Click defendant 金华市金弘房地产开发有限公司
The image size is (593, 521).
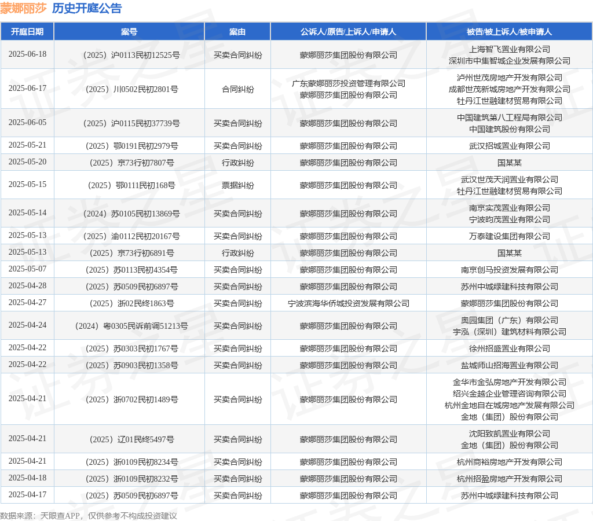coord(510,382)
